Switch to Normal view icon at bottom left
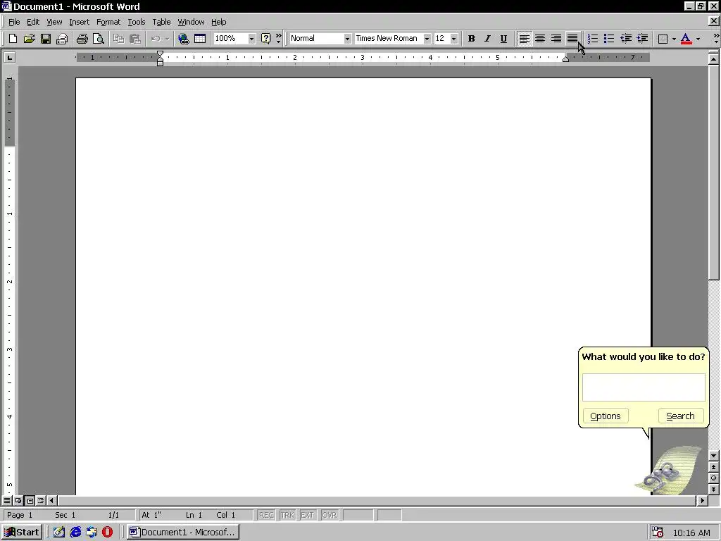Screen dimensions: 721x541 click(7, 500)
